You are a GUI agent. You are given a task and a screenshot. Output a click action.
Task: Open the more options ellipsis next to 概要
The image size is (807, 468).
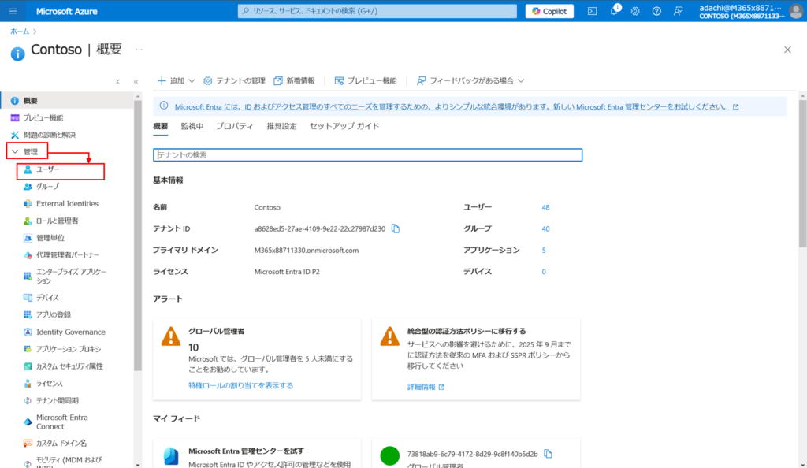139,50
